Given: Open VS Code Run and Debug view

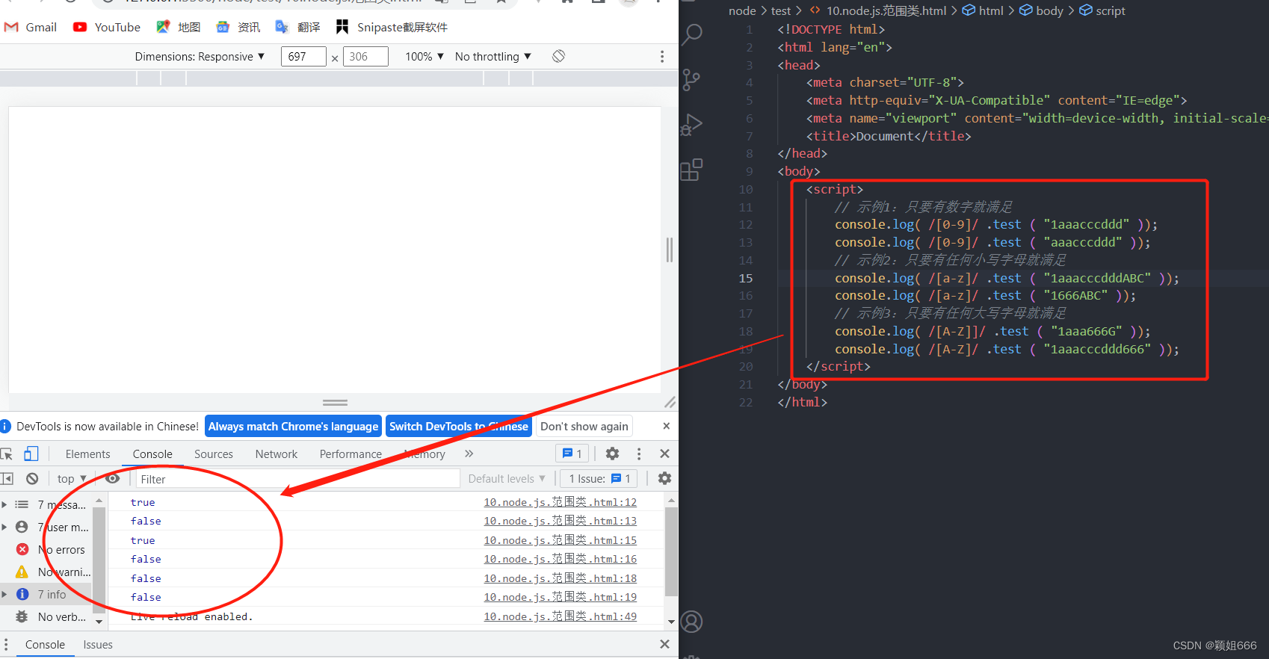Looking at the screenshot, I should 692,124.
